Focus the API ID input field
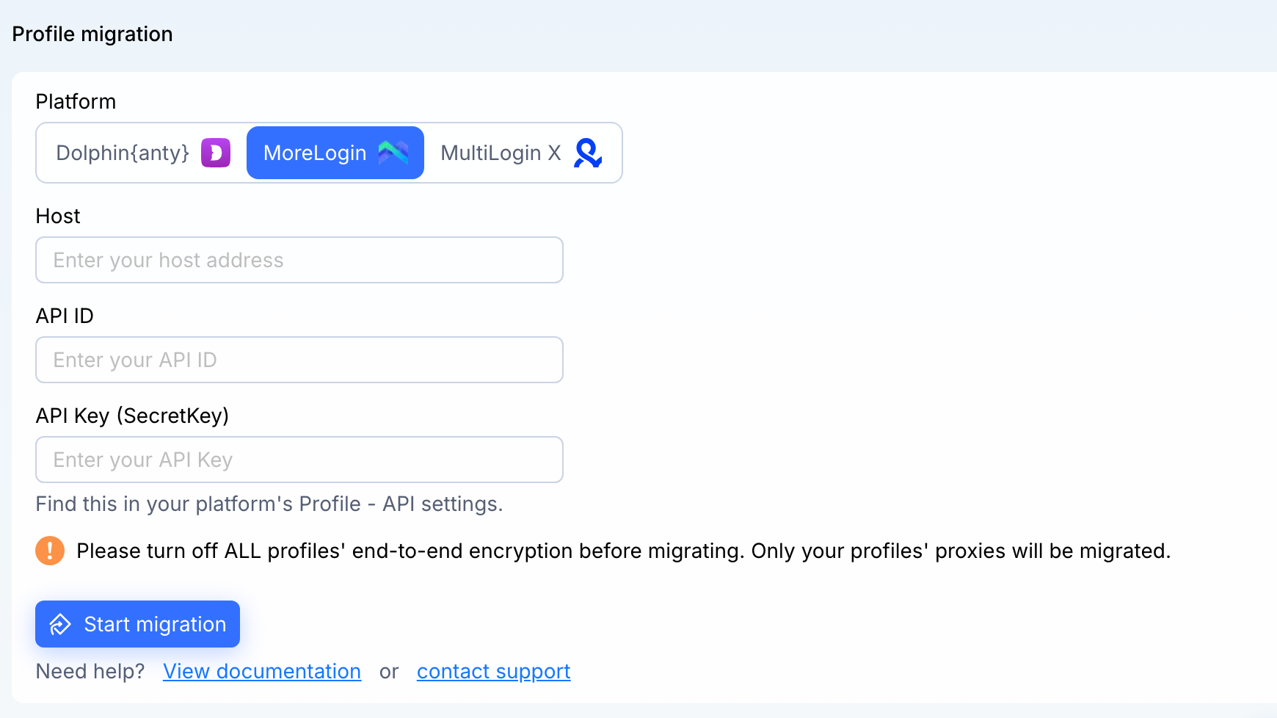 tap(299, 360)
